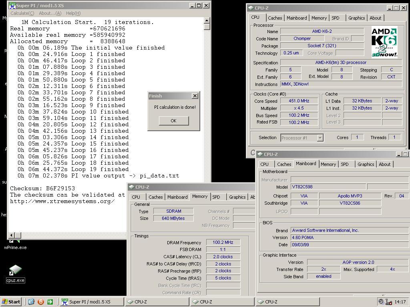Click the orange quick launch icon
The height and width of the screenshot is (307, 410).
coord(41,302)
